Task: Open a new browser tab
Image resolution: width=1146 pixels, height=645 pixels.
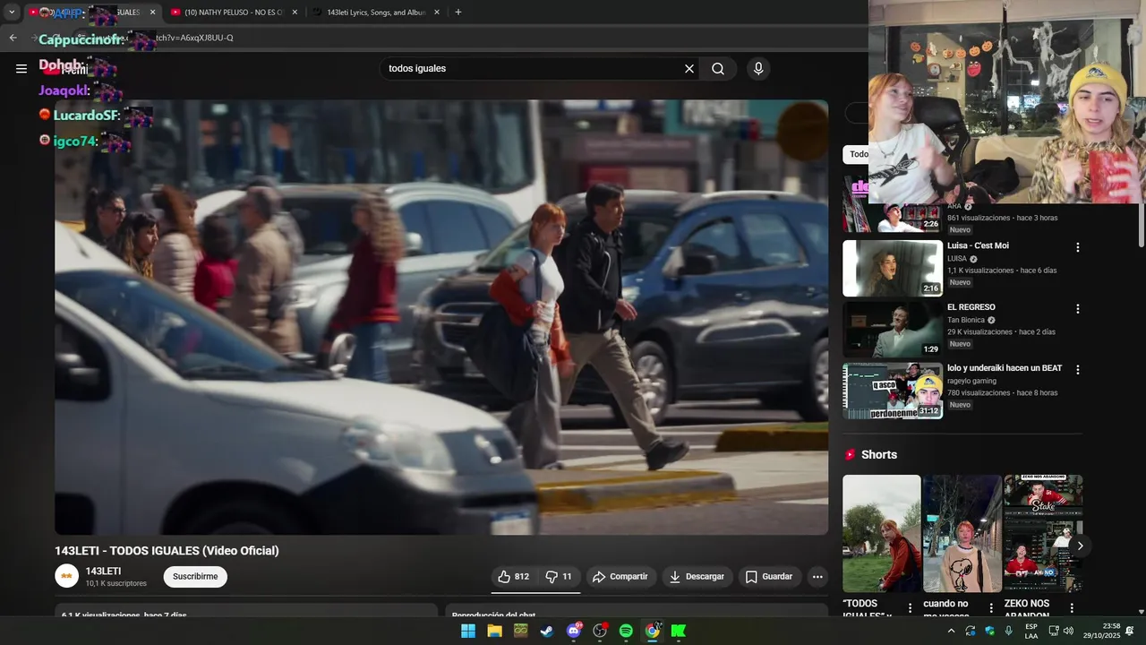Action: click(x=458, y=13)
